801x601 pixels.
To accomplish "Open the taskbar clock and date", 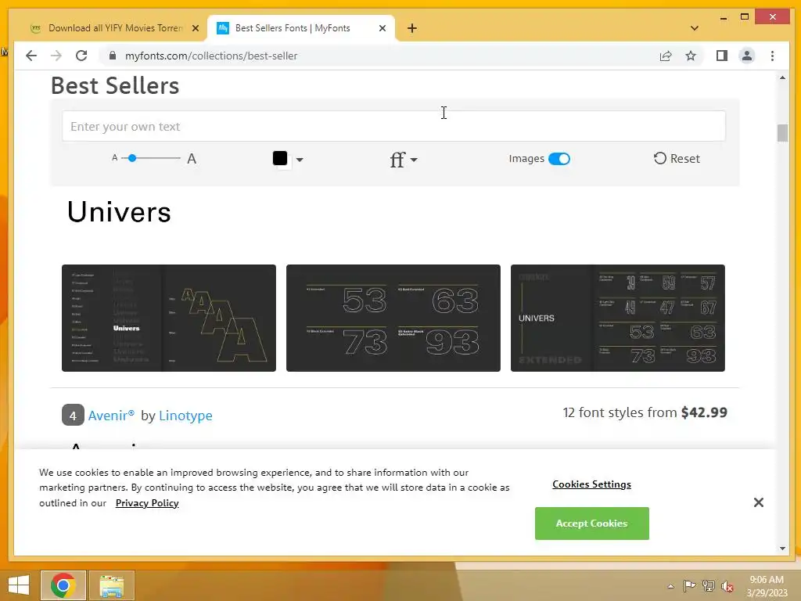I will click(x=767, y=586).
